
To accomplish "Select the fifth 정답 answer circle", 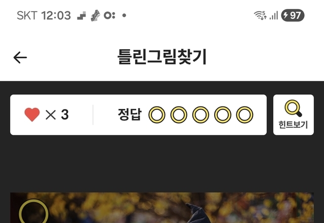I will (245, 115).
